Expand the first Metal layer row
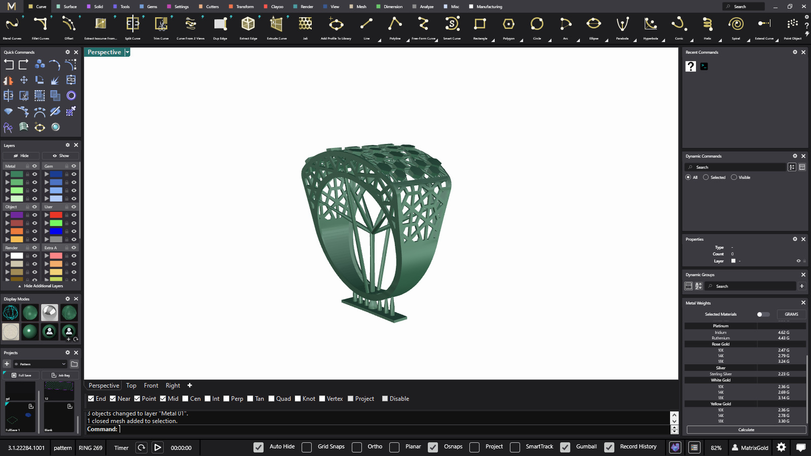Viewport: 811px width, 456px height. 7,174
